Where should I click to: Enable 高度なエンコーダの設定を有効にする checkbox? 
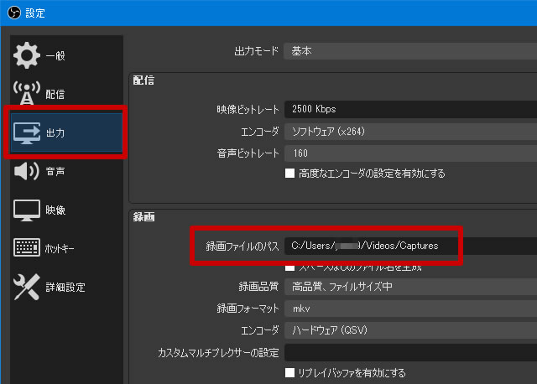coord(290,174)
